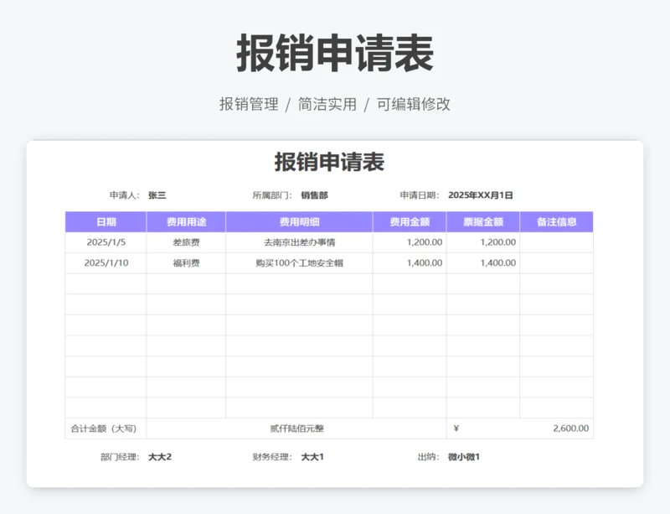Click the large 报销申请表 page heading
Image resolution: width=670 pixels, height=514 pixels.
coord(335,54)
